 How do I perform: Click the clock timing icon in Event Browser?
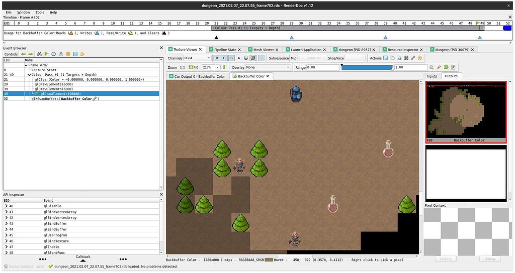pyautogui.click(x=53, y=54)
